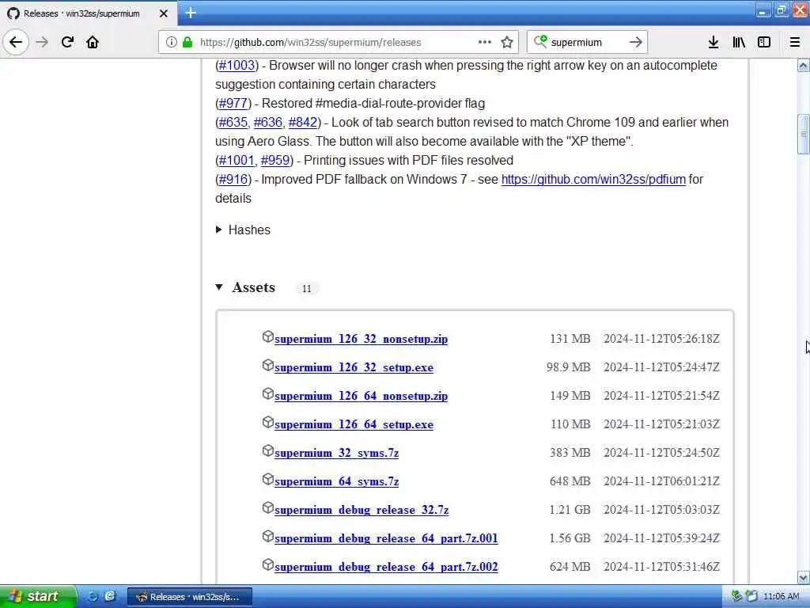Go back to the previous page
The image size is (810, 608).
pos(16,42)
